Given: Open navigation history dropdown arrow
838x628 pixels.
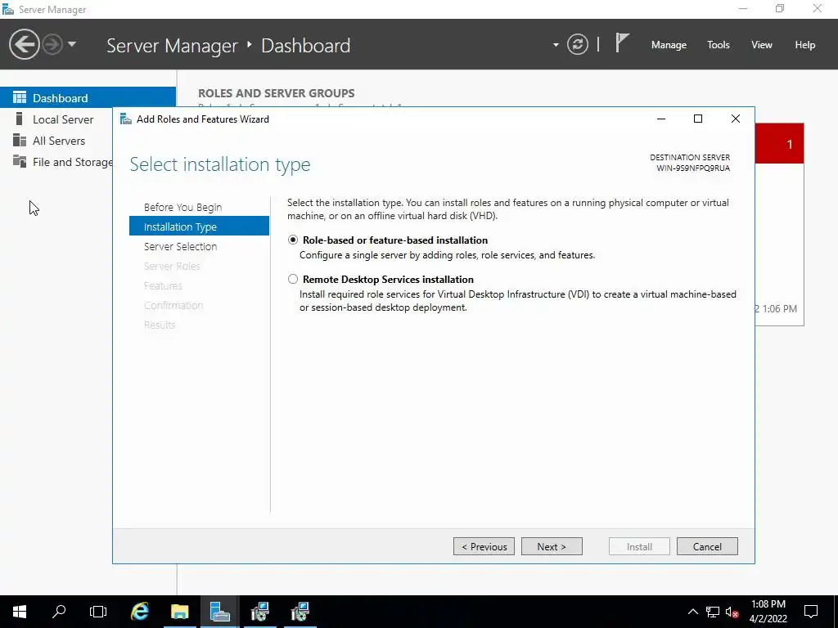Looking at the screenshot, I should pos(72,44).
